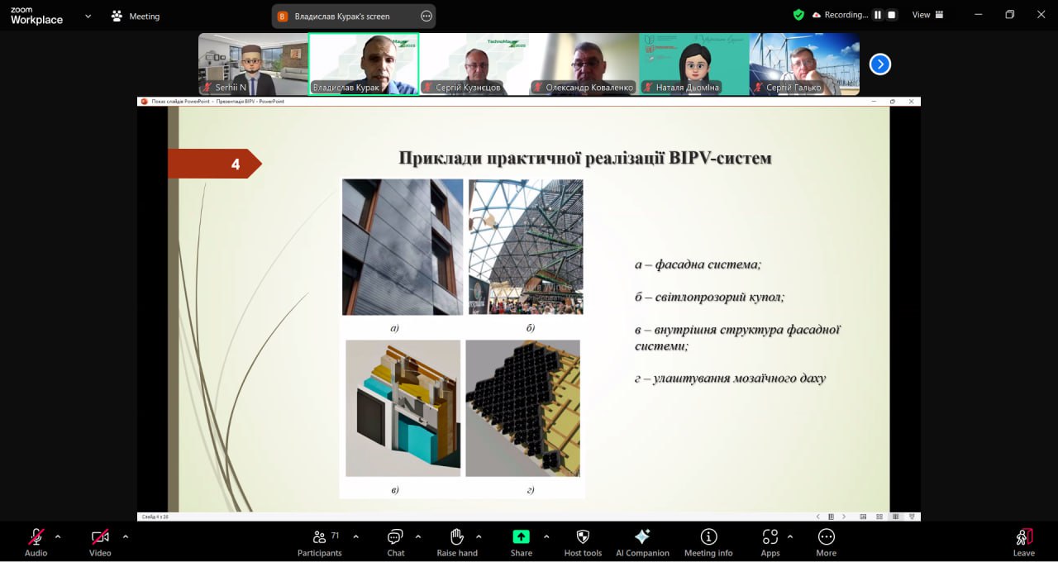This screenshot has height=562, width=1058.
Task: Expand the arrow next to Raise hand
Action: [x=479, y=536]
